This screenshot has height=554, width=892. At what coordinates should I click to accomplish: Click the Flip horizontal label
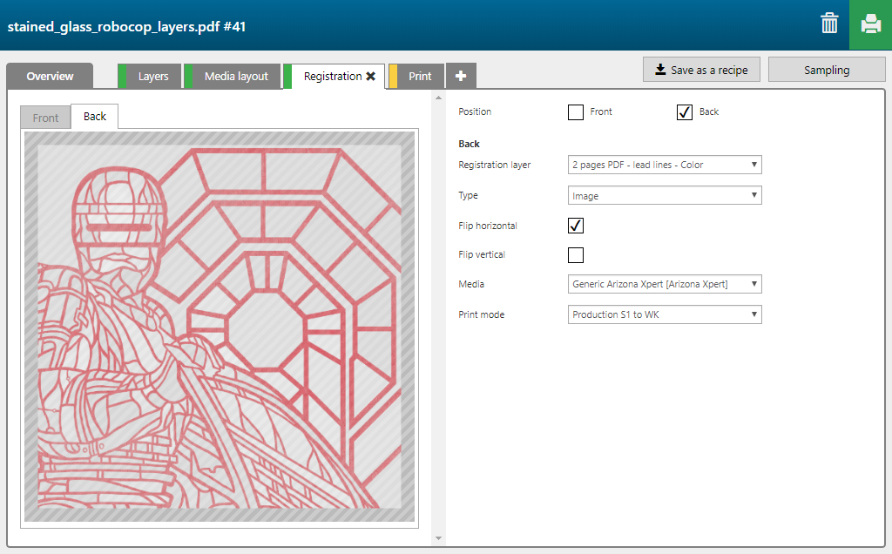tap(488, 226)
